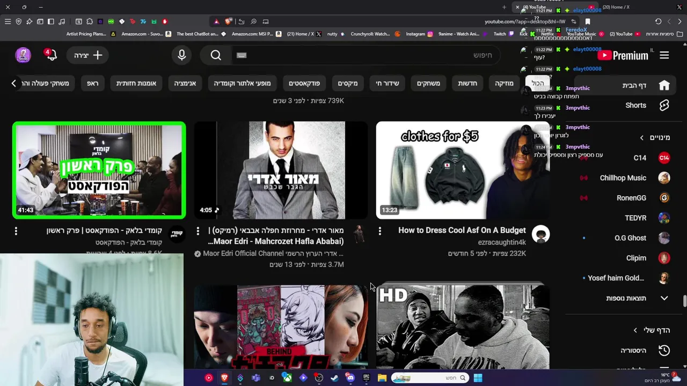Open the extensions puzzle icon
687x386 pixels.
click(90, 21)
